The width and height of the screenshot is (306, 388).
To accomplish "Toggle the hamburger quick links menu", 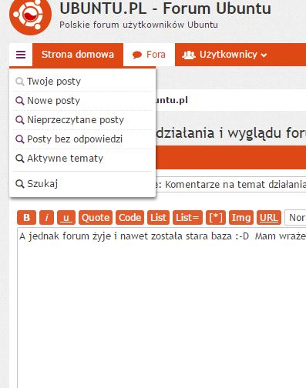I will (21, 55).
